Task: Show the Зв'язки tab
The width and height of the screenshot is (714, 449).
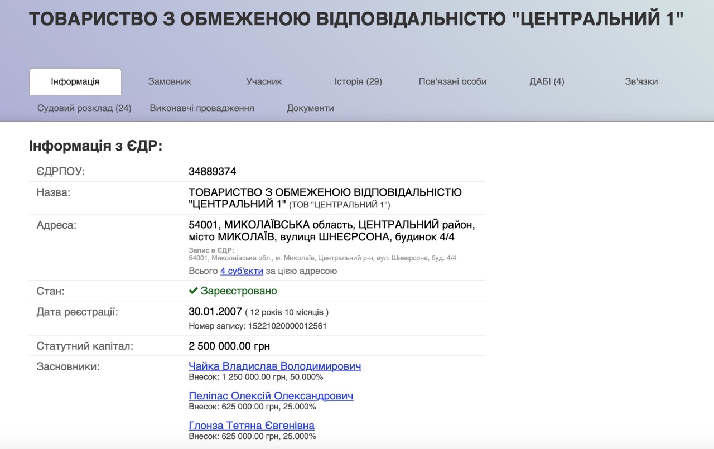Action: click(x=641, y=81)
